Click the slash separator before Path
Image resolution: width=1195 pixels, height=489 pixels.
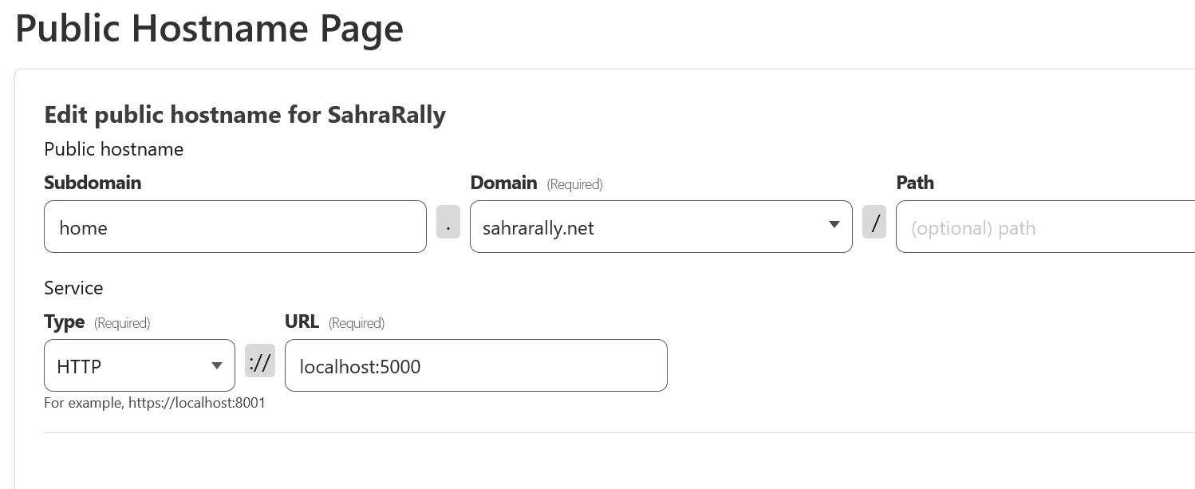874,223
